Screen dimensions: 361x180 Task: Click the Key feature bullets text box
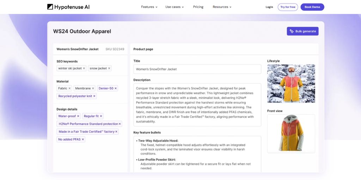[x=197, y=154]
